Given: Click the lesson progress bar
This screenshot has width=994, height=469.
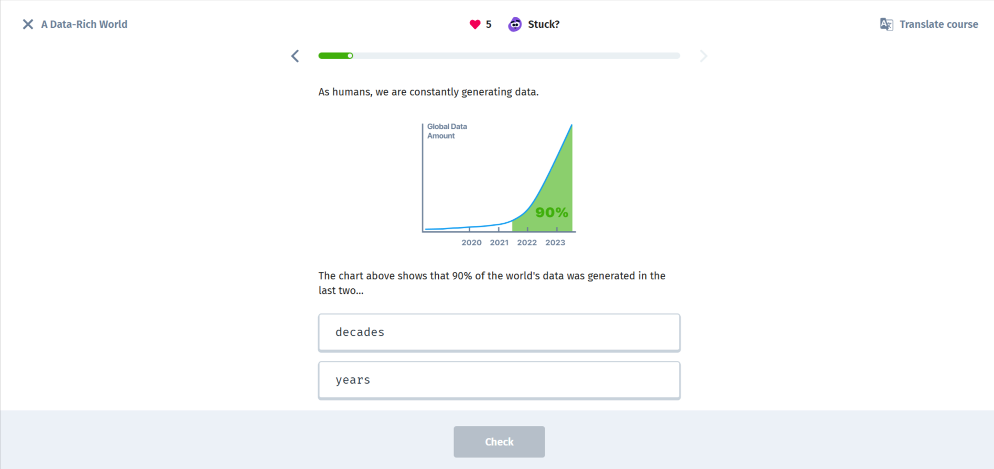Looking at the screenshot, I should click(499, 56).
